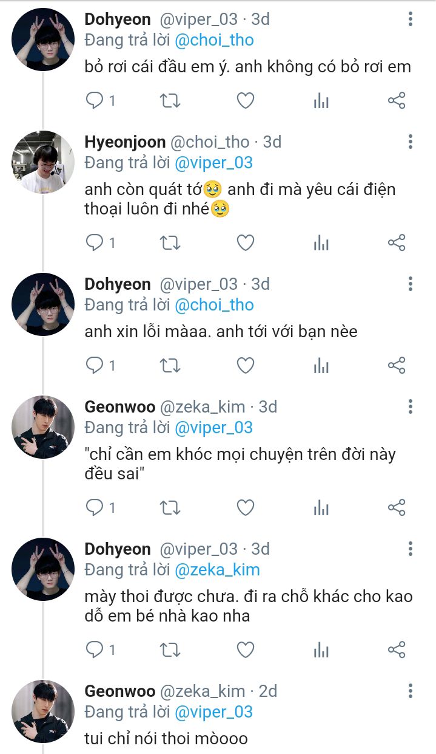This screenshot has height=754, width=436.
Task: Open @choi_tho mention in "bỏ rơi cái đầu" tweet
Action: (x=215, y=41)
